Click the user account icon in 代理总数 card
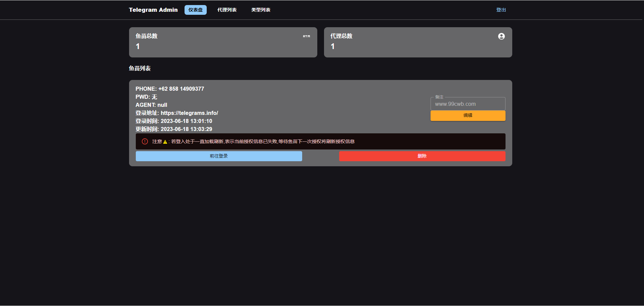The height and width of the screenshot is (306, 644). point(501,36)
